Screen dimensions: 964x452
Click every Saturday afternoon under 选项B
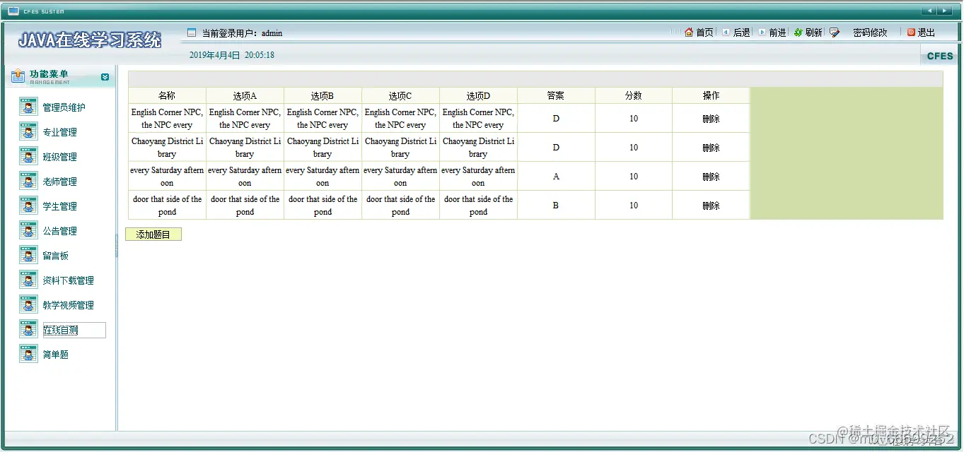click(x=323, y=177)
